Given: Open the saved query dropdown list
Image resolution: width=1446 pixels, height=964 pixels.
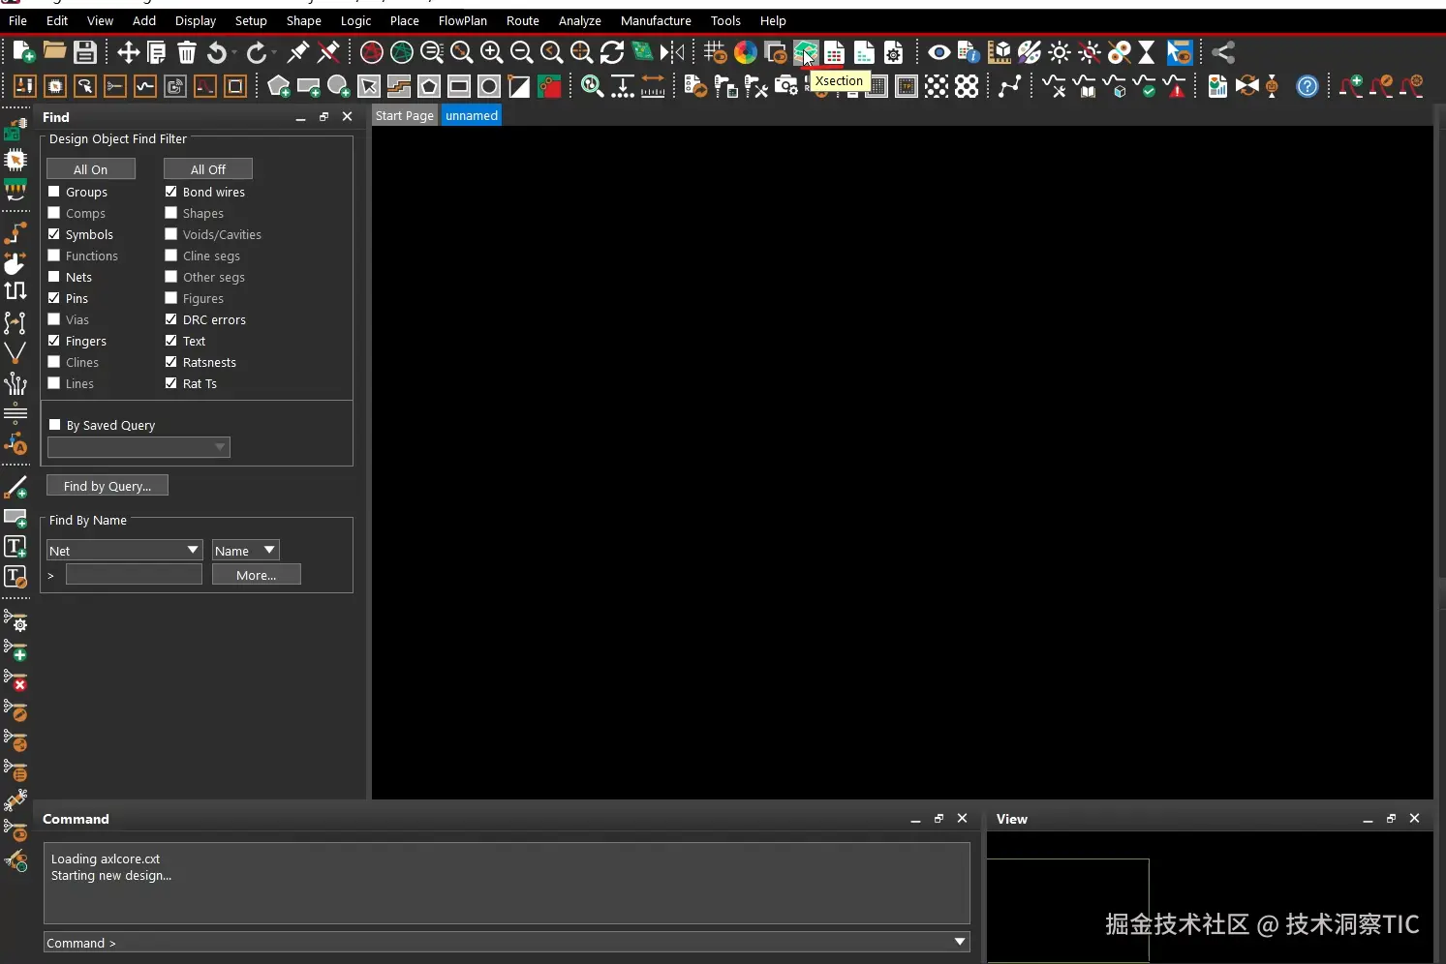Looking at the screenshot, I should pyautogui.click(x=138, y=447).
